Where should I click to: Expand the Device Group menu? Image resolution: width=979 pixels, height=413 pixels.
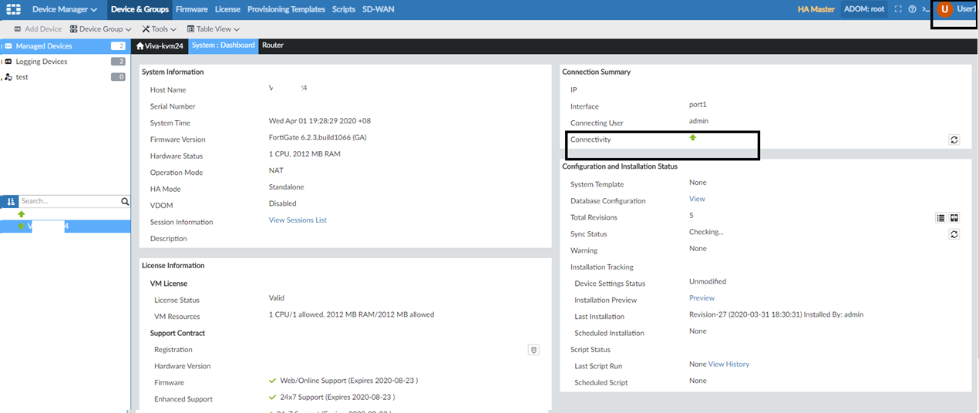pos(100,29)
